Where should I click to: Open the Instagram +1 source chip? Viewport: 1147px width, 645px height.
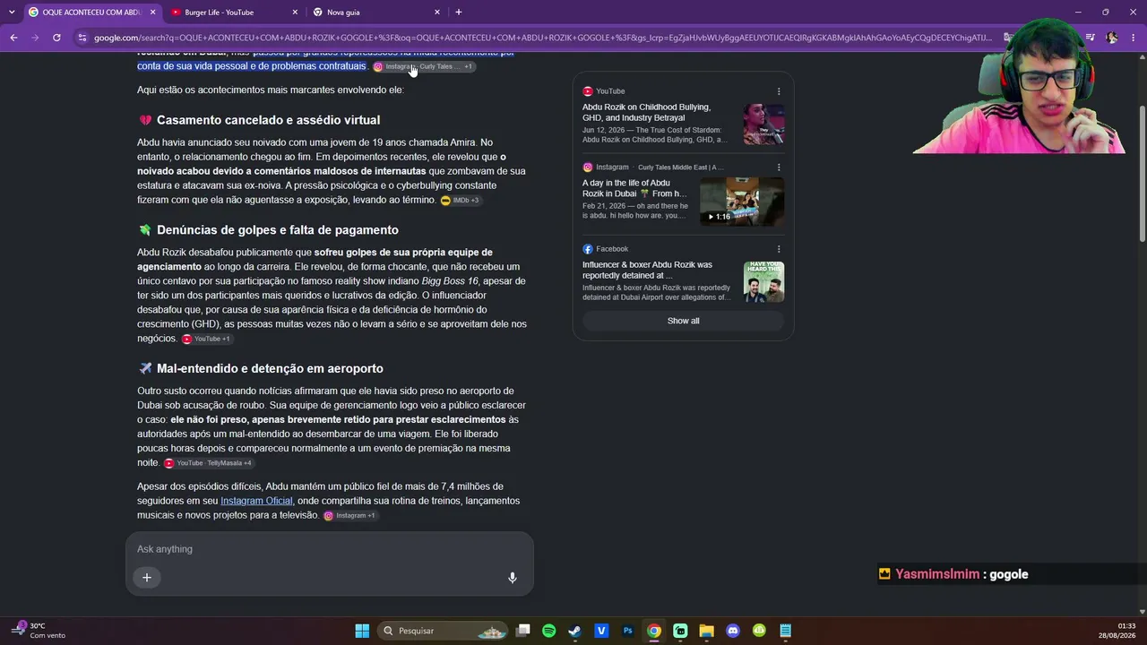(x=349, y=516)
